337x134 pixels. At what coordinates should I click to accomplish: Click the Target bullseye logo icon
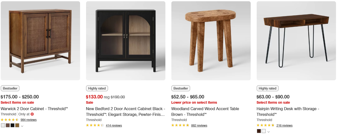pos(32,114)
